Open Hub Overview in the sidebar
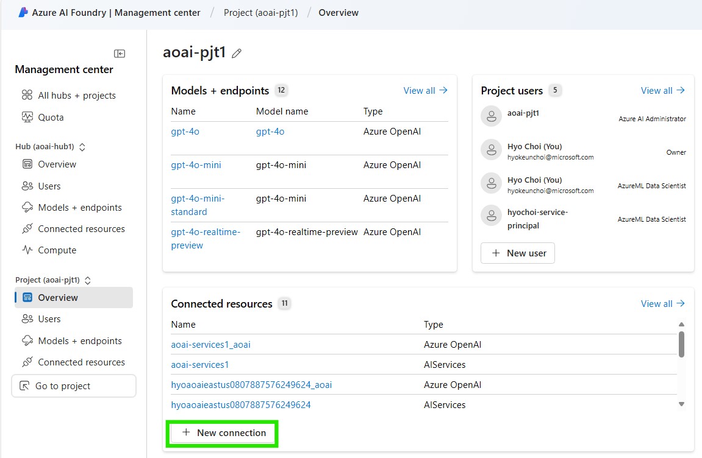Screen dimensions: 702x458 pos(57,164)
